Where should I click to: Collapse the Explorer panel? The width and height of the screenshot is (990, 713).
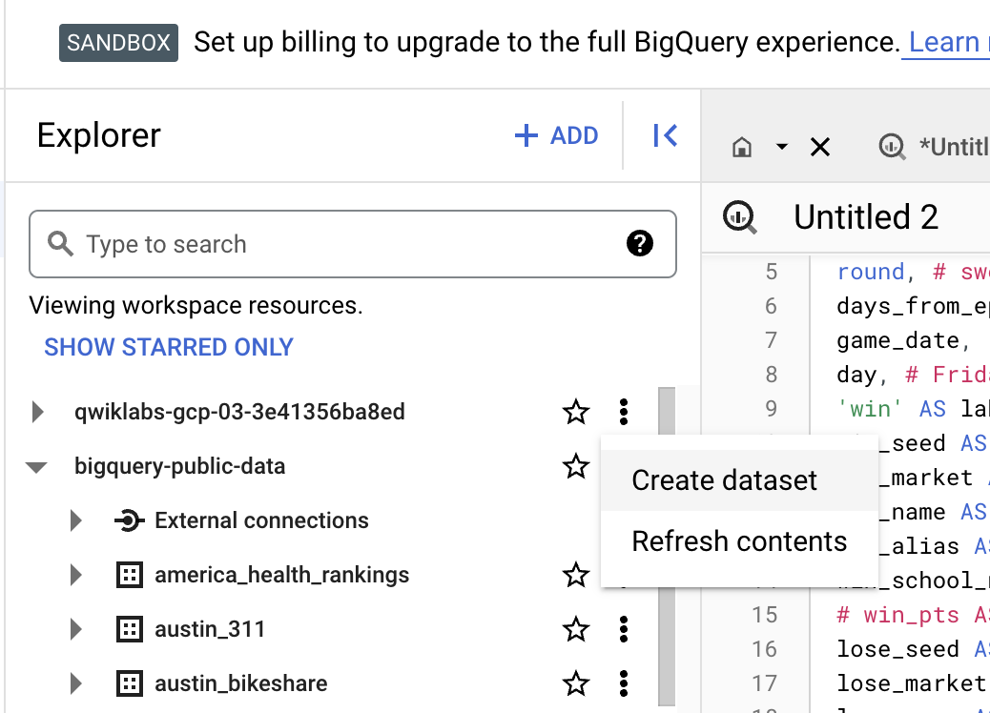(x=665, y=135)
